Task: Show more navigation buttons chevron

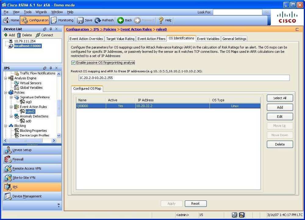Action: 59,205
